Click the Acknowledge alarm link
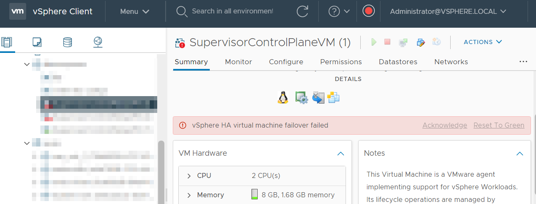 (444, 125)
